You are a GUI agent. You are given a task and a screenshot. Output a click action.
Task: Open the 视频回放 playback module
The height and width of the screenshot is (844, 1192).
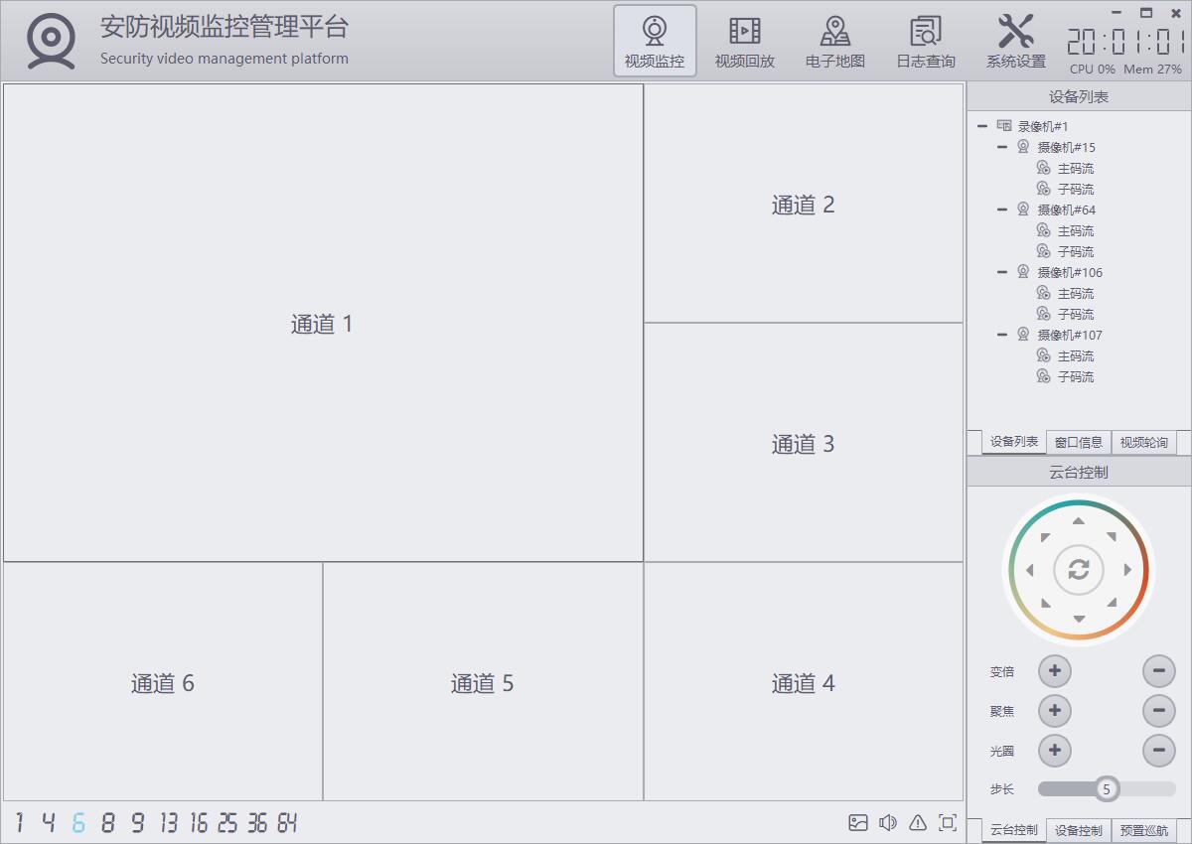coord(744,41)
